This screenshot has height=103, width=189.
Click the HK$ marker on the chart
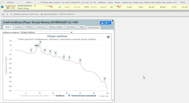pyautogui.click(x=37, y=46)
